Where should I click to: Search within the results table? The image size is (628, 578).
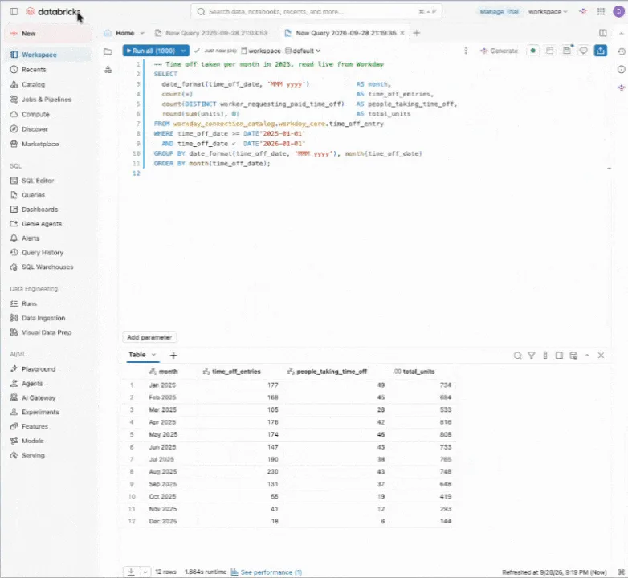tap(517, 356)
